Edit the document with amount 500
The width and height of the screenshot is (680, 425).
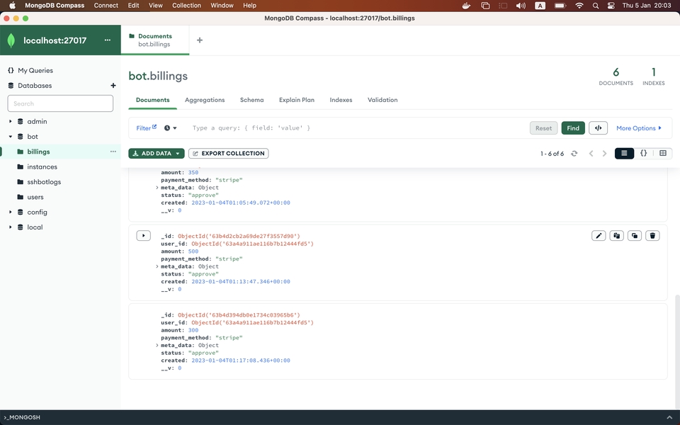pyautogui.click(x=599, y=235)
